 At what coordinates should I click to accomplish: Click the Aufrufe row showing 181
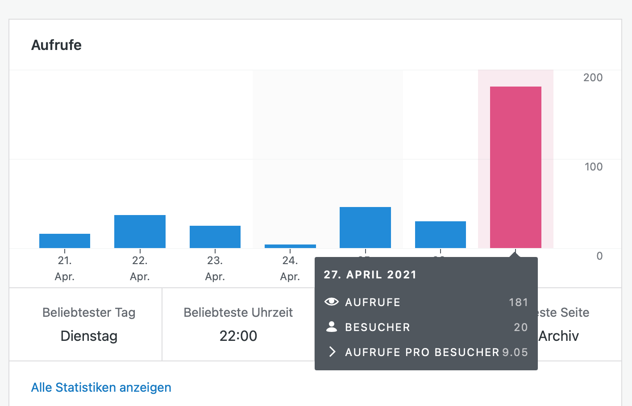[x=426, y=302]
